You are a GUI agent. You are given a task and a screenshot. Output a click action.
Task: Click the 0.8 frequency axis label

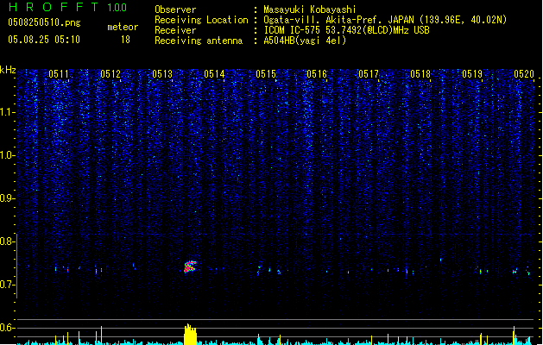[x=8, y=241]
